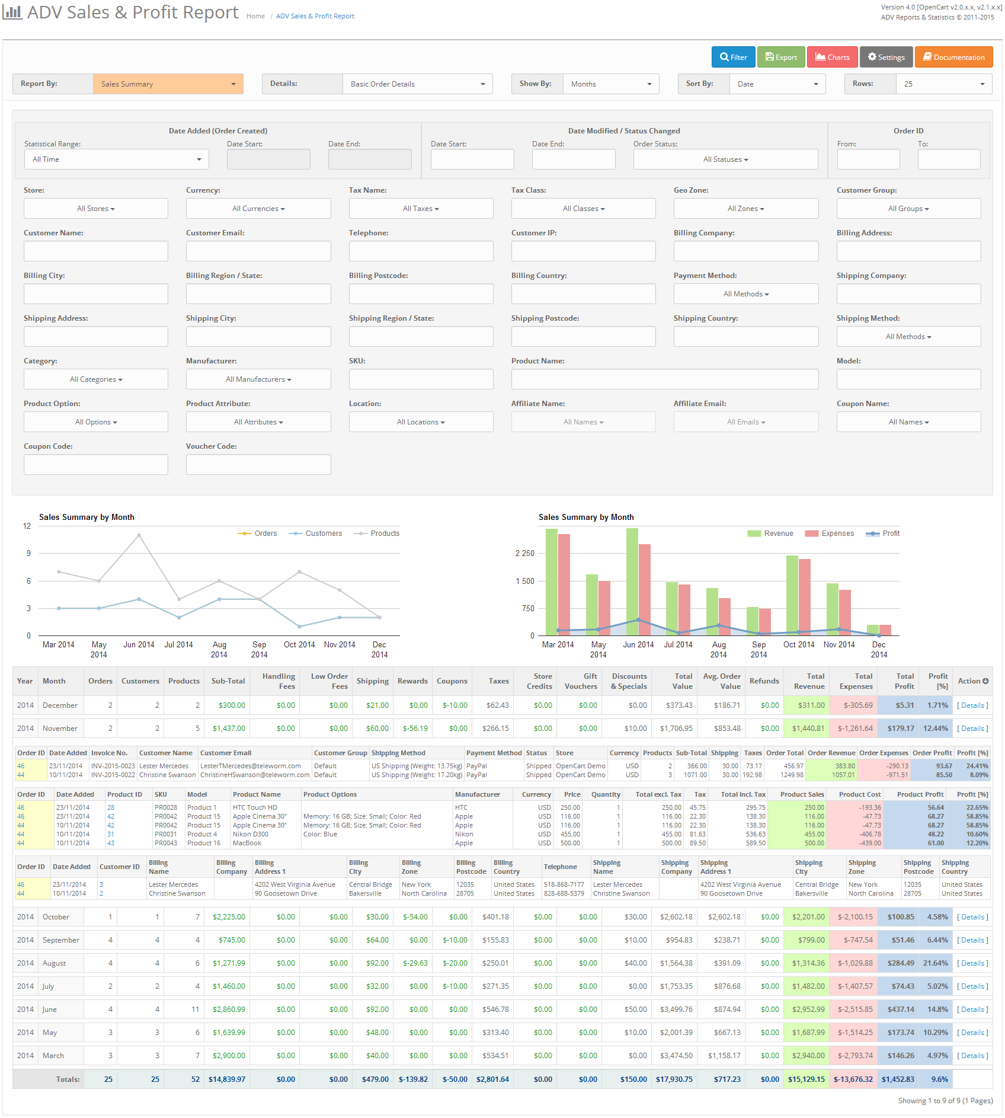Expand the All Options product option selector
Image resolution: width=1005 pixels, height=1118 pixels.
click(x=96, y=421)
